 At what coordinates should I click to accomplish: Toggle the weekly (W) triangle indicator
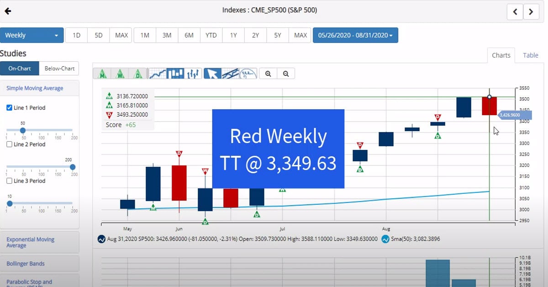[x=120, y=74]
